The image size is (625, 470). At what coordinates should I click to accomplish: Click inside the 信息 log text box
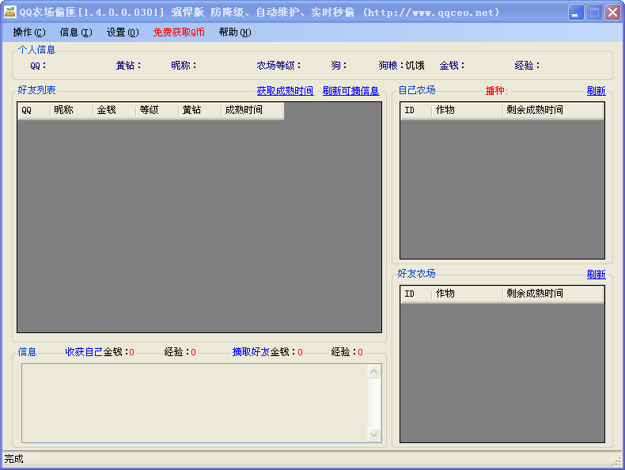point(195,403)
